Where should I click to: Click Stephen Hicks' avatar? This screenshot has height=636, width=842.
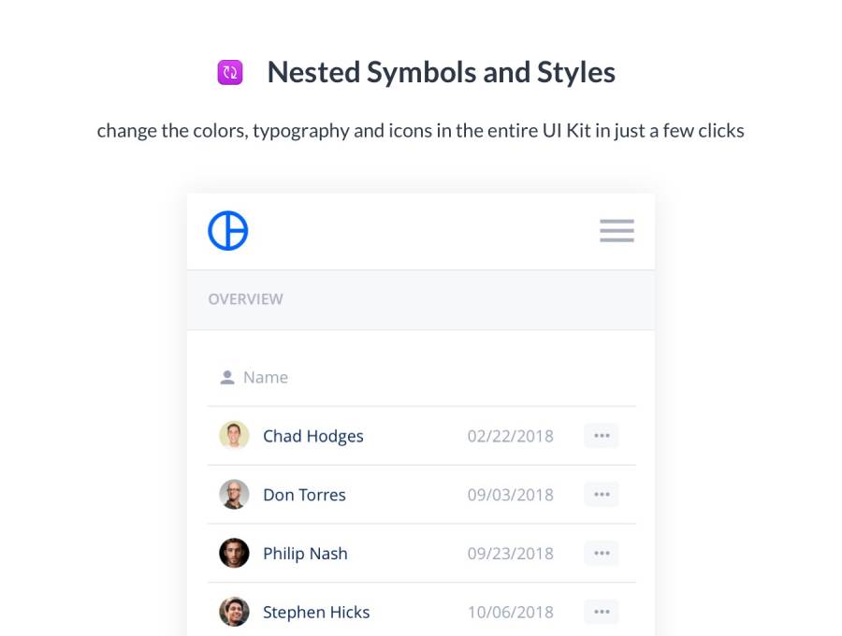pos(234,612)
